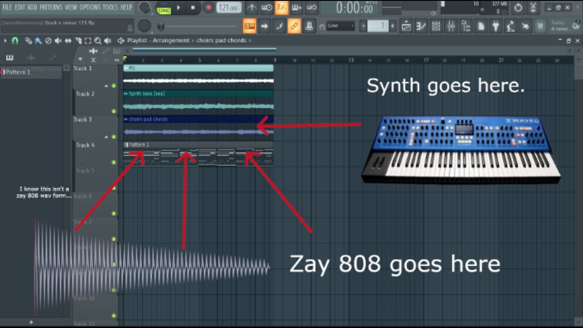Click the 121.000 tempo field
Viewport: 583px width, 328px height.
click(x=229, y=8)
